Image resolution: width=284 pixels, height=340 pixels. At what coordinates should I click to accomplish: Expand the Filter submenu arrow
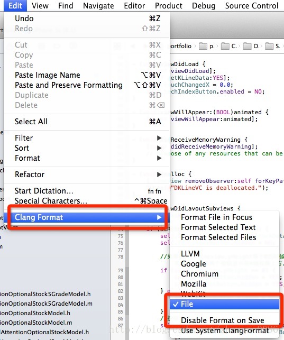coord(159,138)
